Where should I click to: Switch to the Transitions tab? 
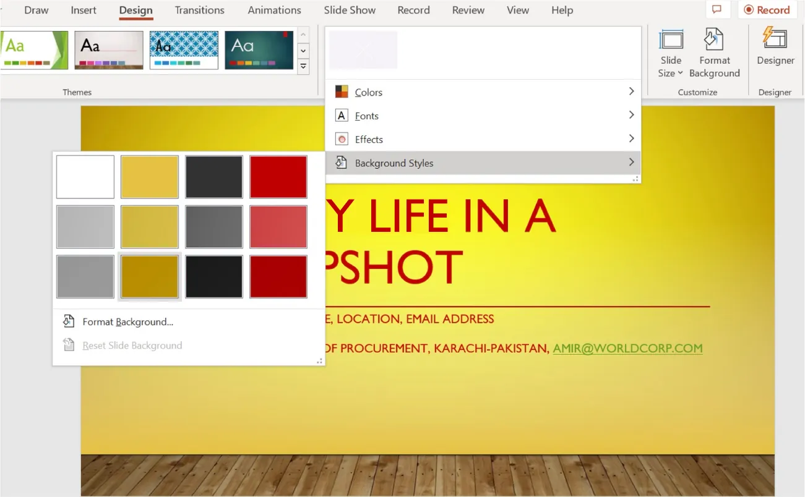click(x=199, y=10)
